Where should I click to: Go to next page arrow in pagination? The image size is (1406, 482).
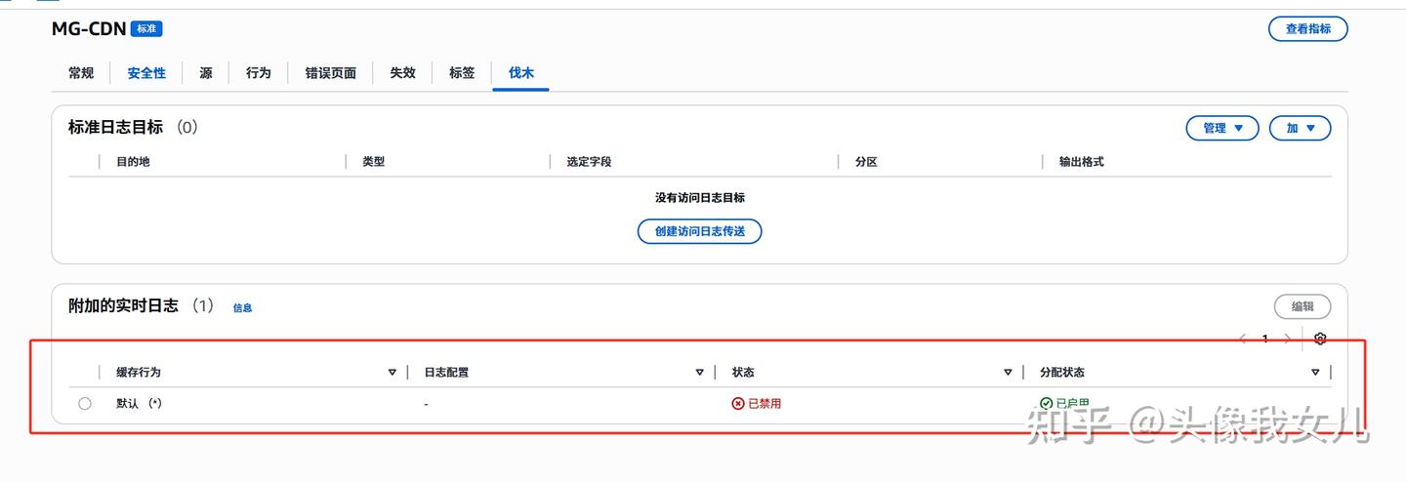pyautogui.click(x=1288, y=339)
